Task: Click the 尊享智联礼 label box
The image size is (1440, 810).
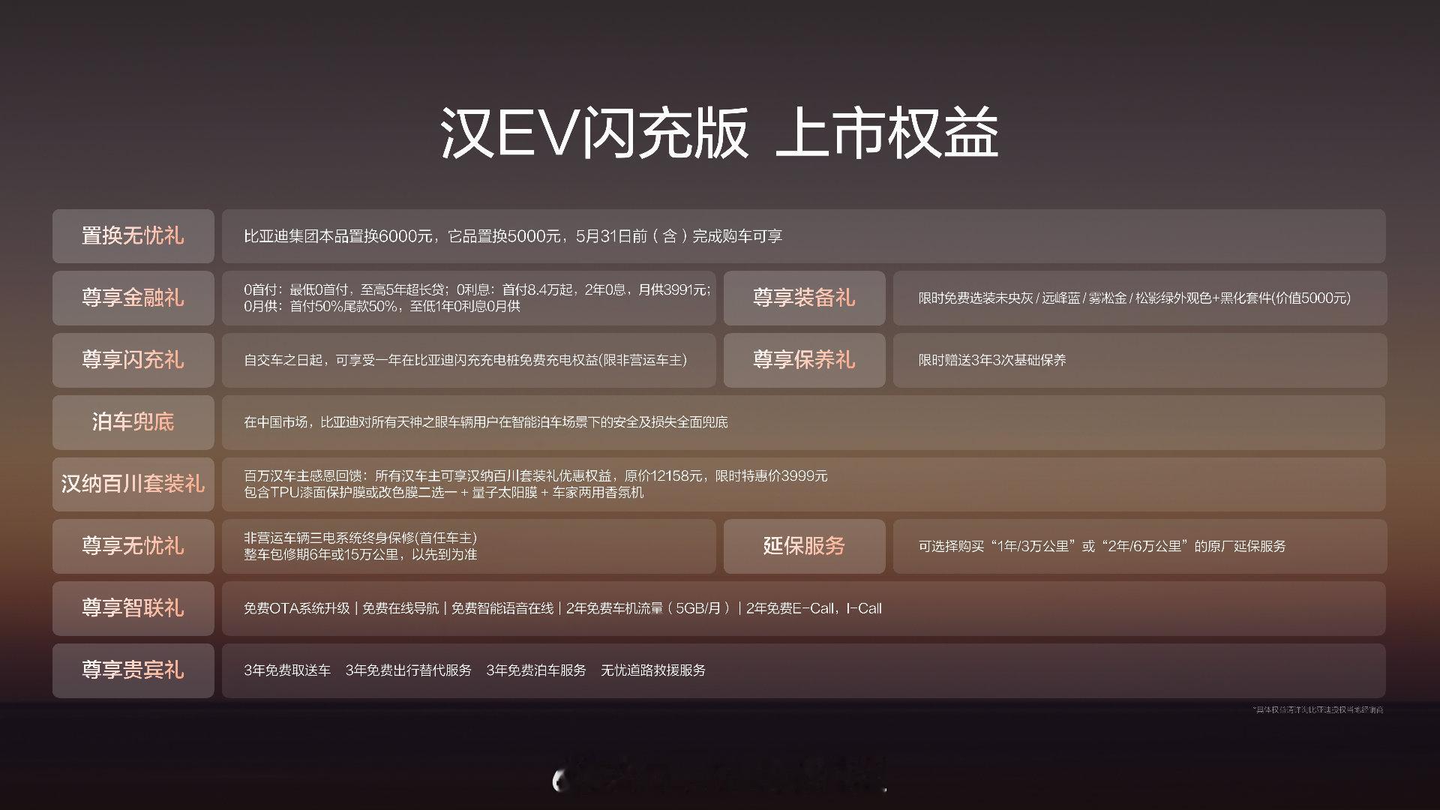Action: pos(133,607)
